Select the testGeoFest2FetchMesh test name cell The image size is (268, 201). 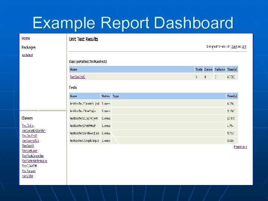pos(84,126)
